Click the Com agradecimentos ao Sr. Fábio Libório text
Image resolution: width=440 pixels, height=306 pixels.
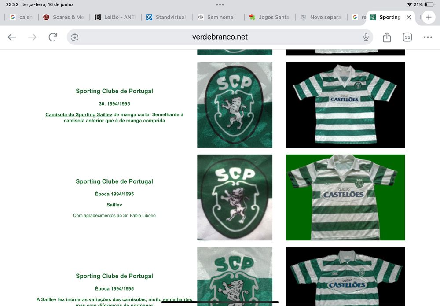click(x=114, y=216)
